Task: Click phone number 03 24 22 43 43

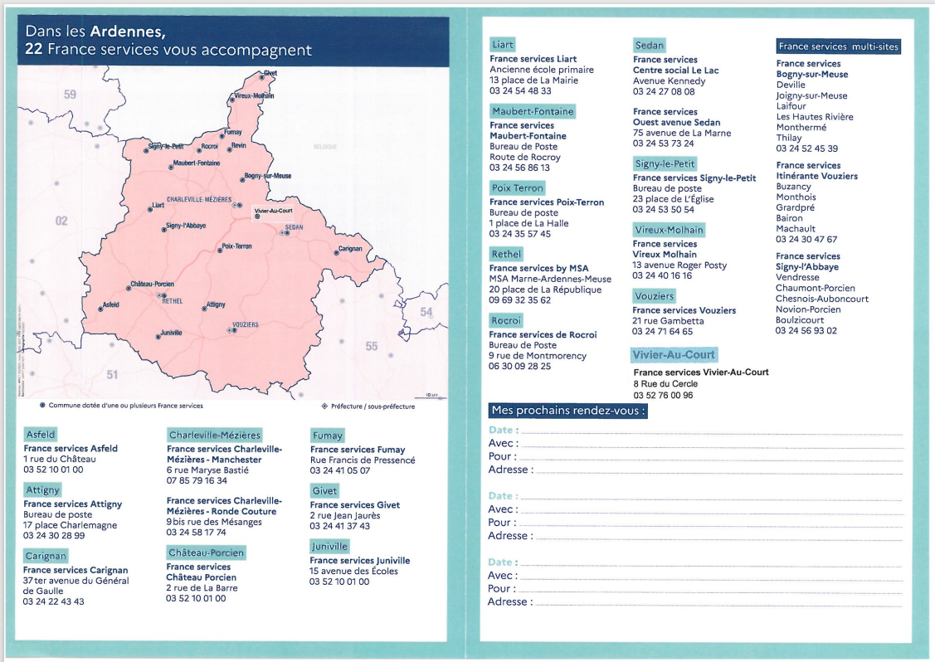Action: coord(54,601)
